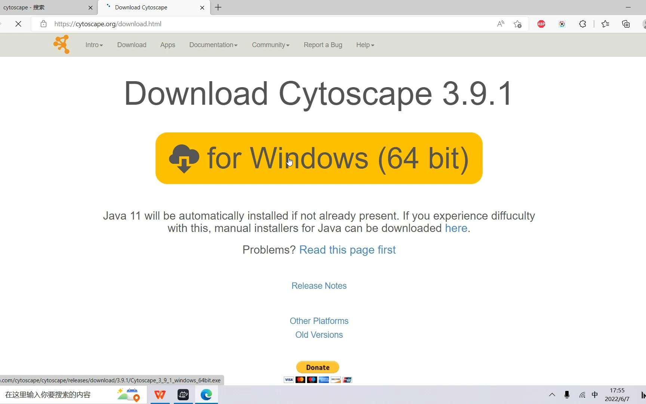Viewport: 646px width, 404px height.
Task: Open the Old Versions link
Action: [x=319, y=335]
